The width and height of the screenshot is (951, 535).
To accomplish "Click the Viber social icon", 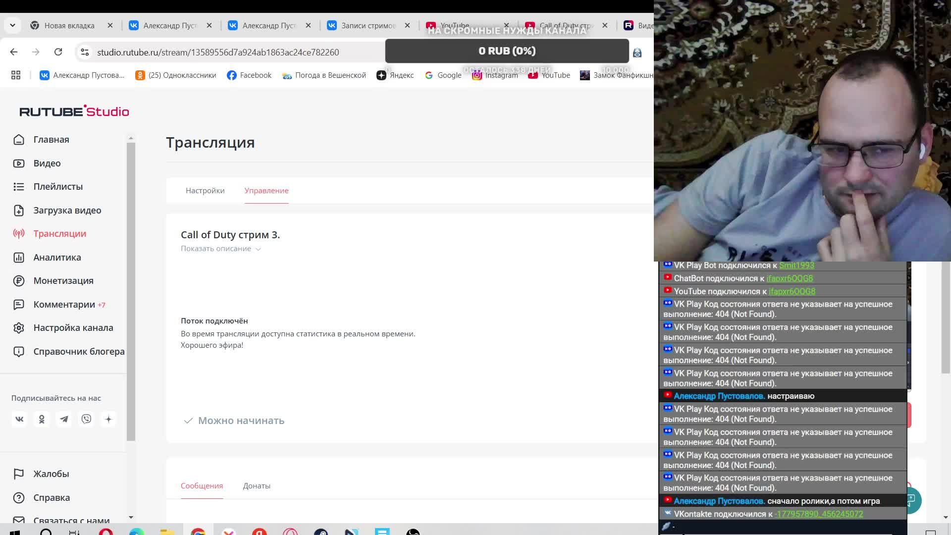I will coord(86,420).
